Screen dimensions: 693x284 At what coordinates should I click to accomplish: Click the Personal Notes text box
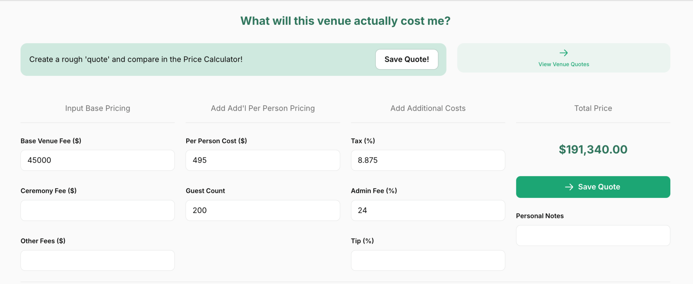tap(592, 235)
